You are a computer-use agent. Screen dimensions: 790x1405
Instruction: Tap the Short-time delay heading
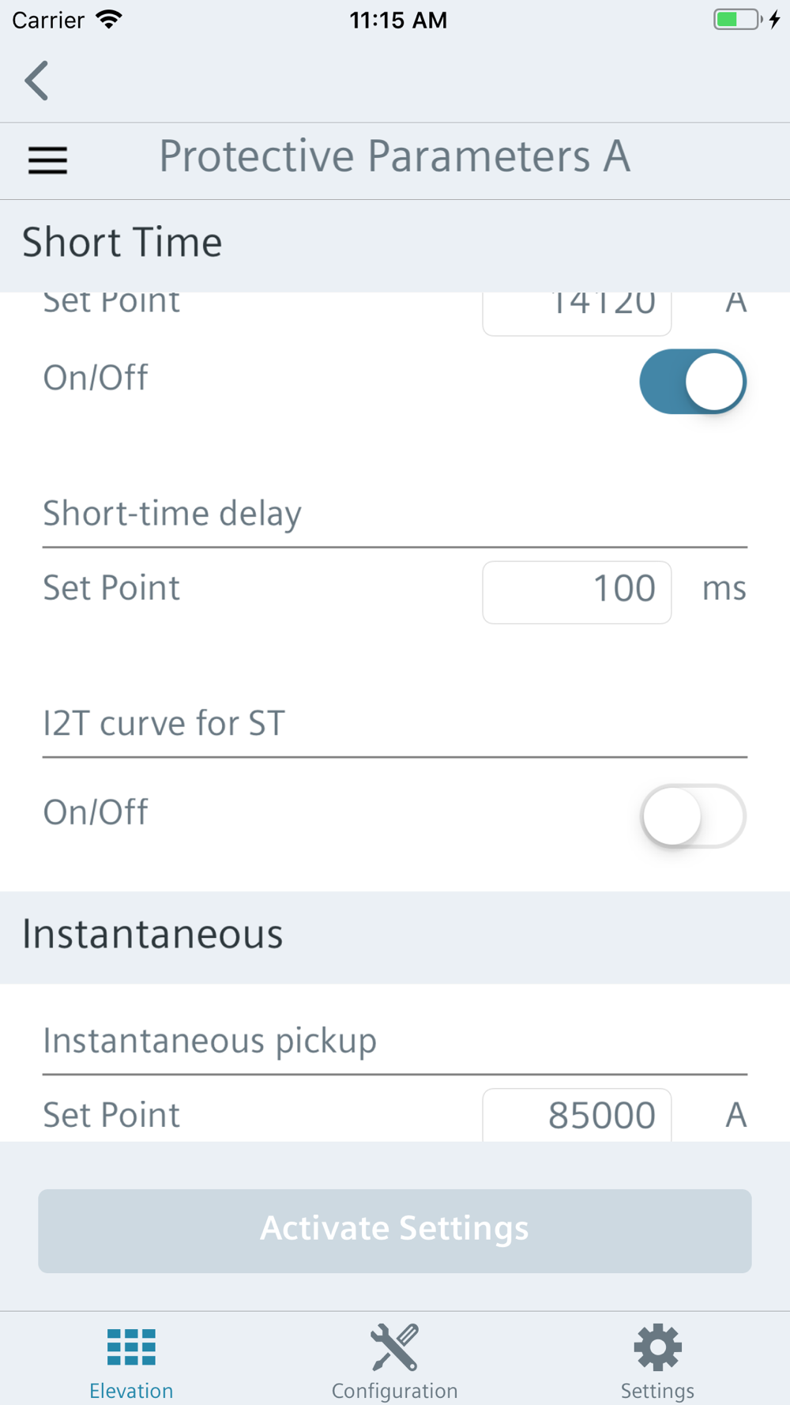(172, 514)
